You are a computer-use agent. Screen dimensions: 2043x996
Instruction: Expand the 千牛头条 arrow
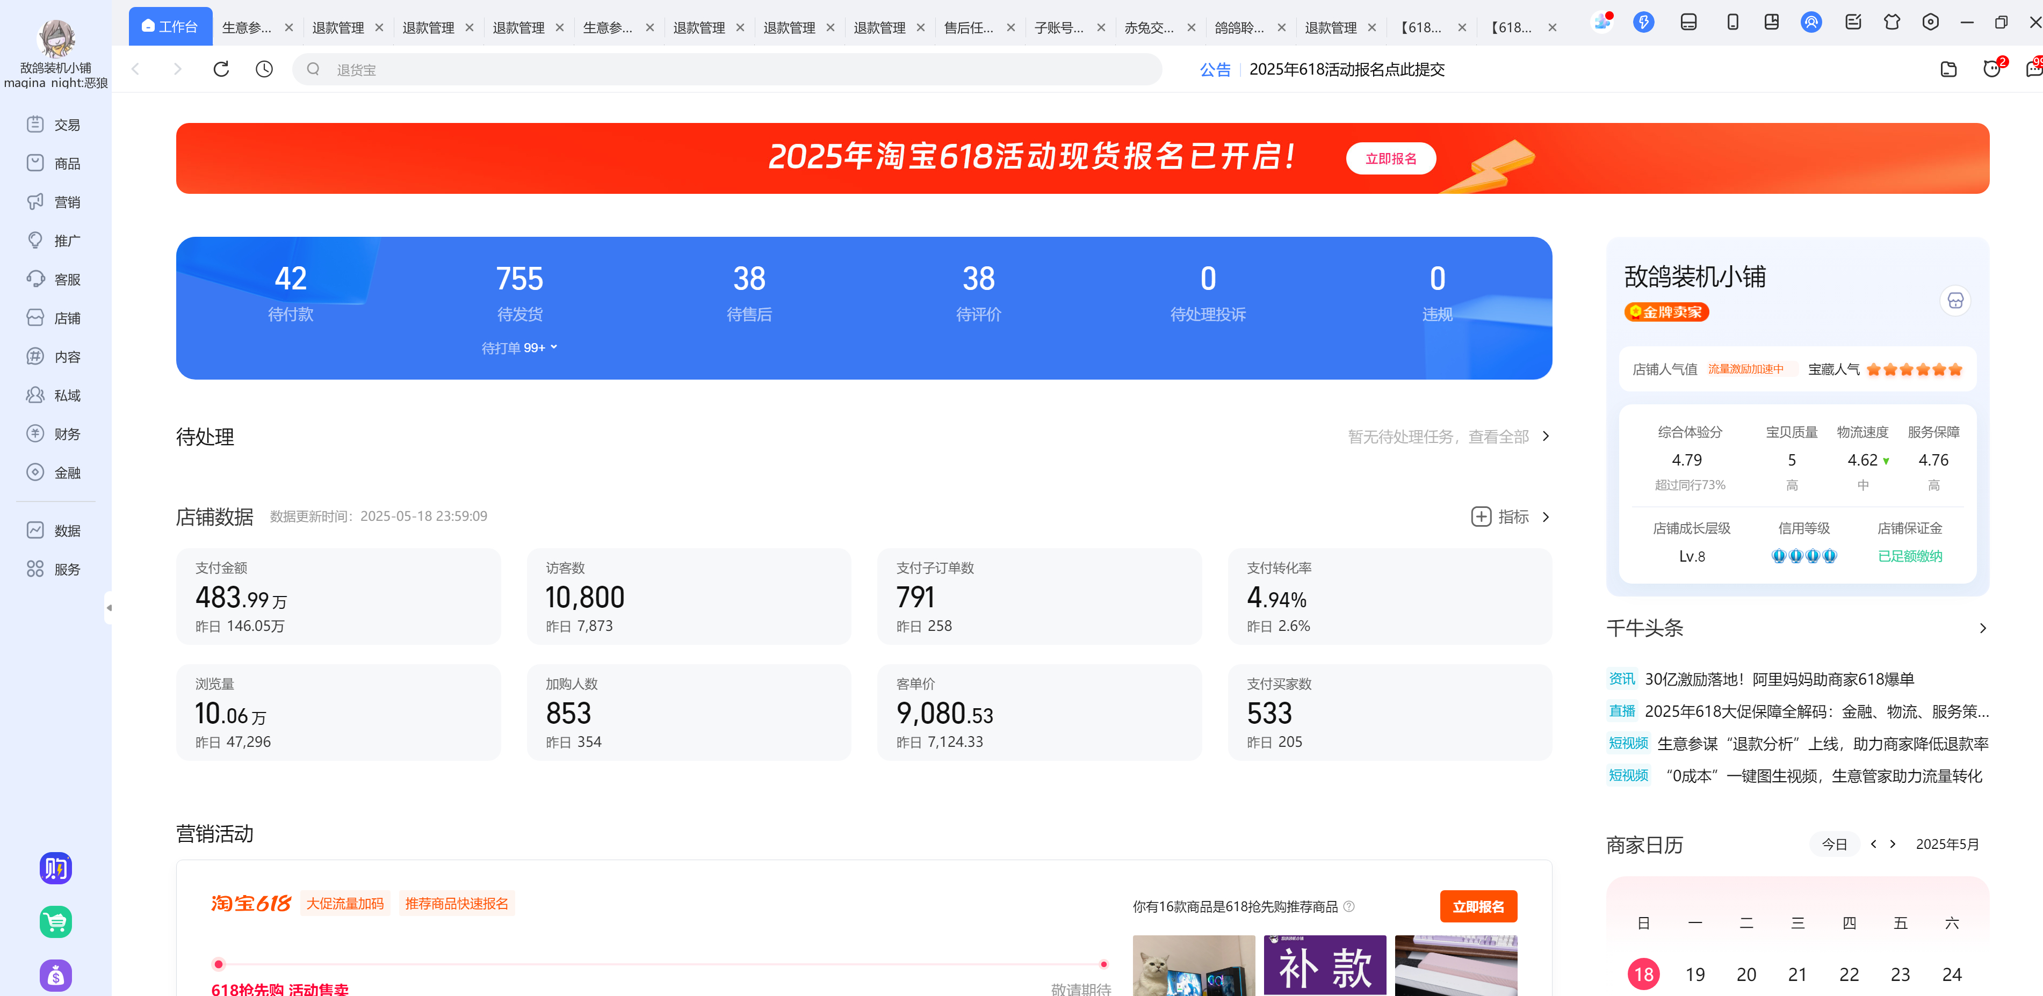tap(1983, 628)
